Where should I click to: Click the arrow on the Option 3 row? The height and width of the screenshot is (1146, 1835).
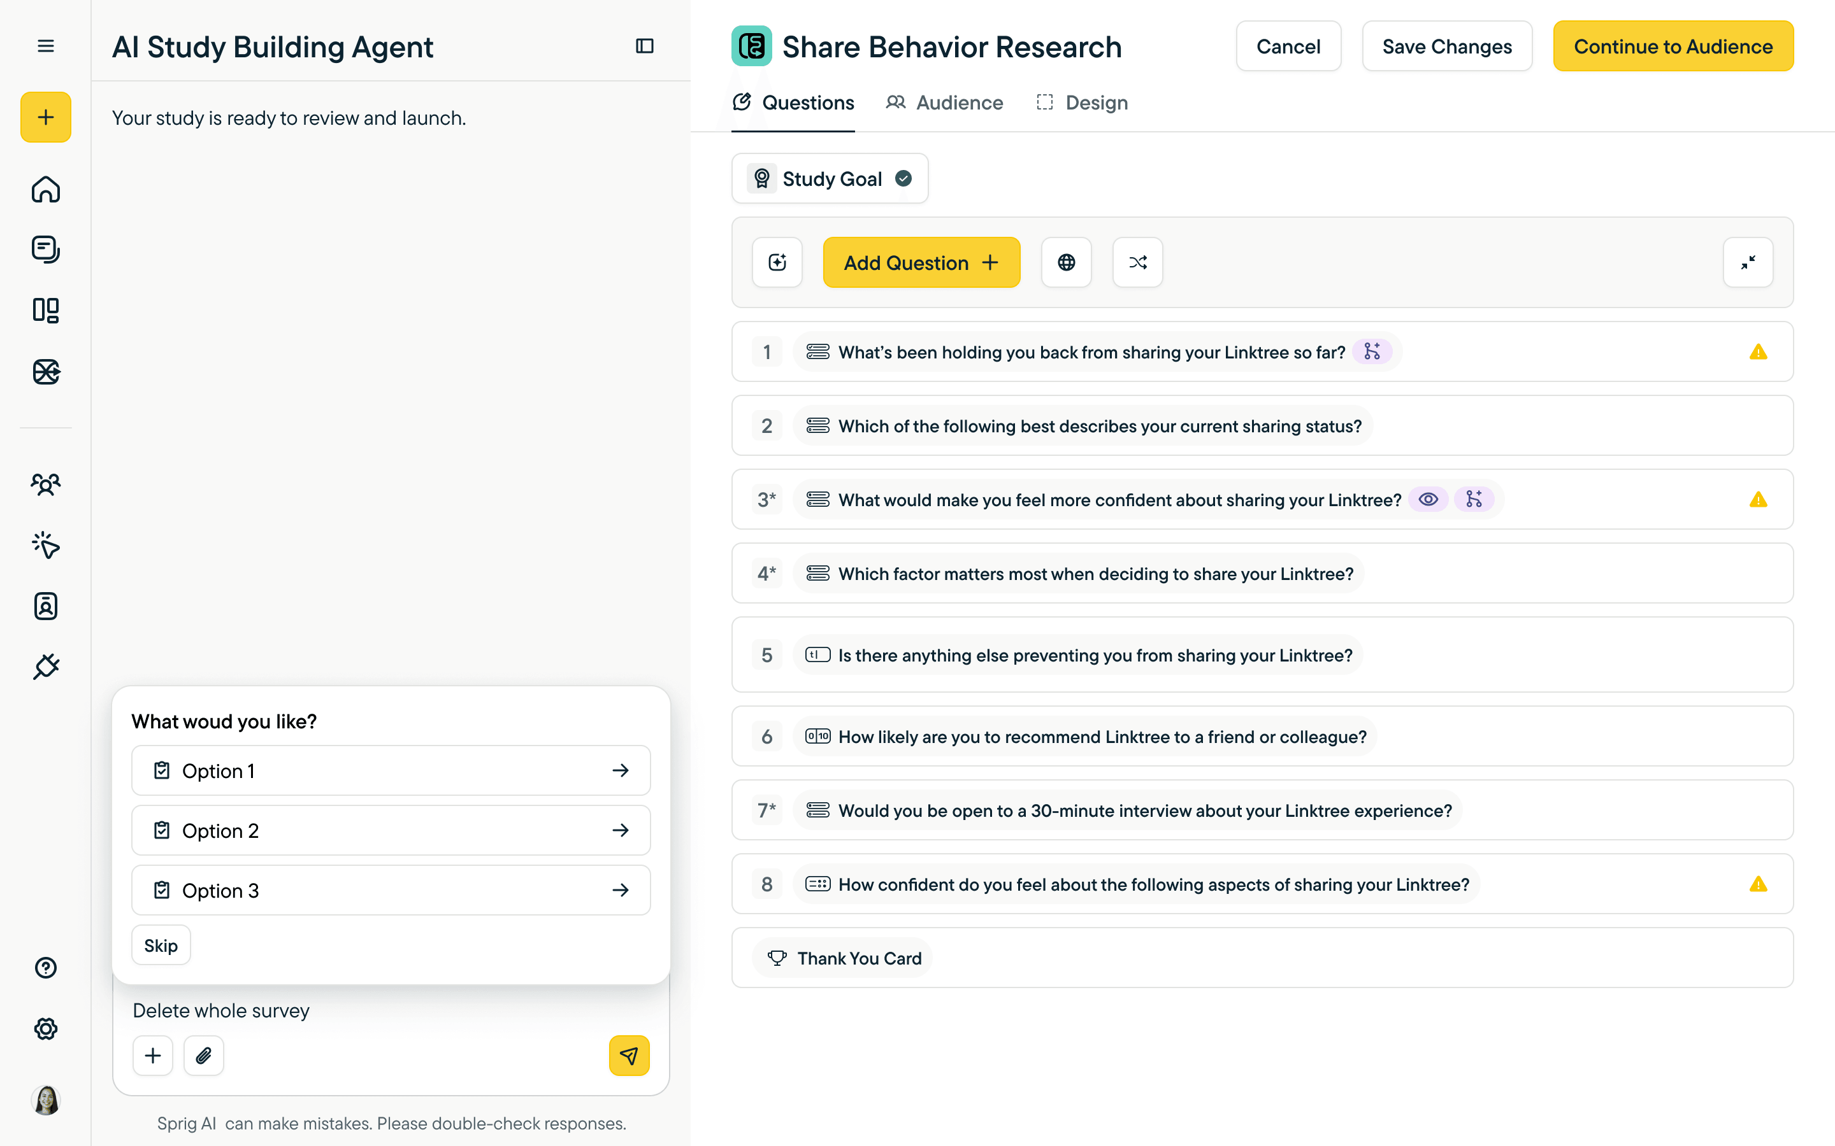coord(620,890)
